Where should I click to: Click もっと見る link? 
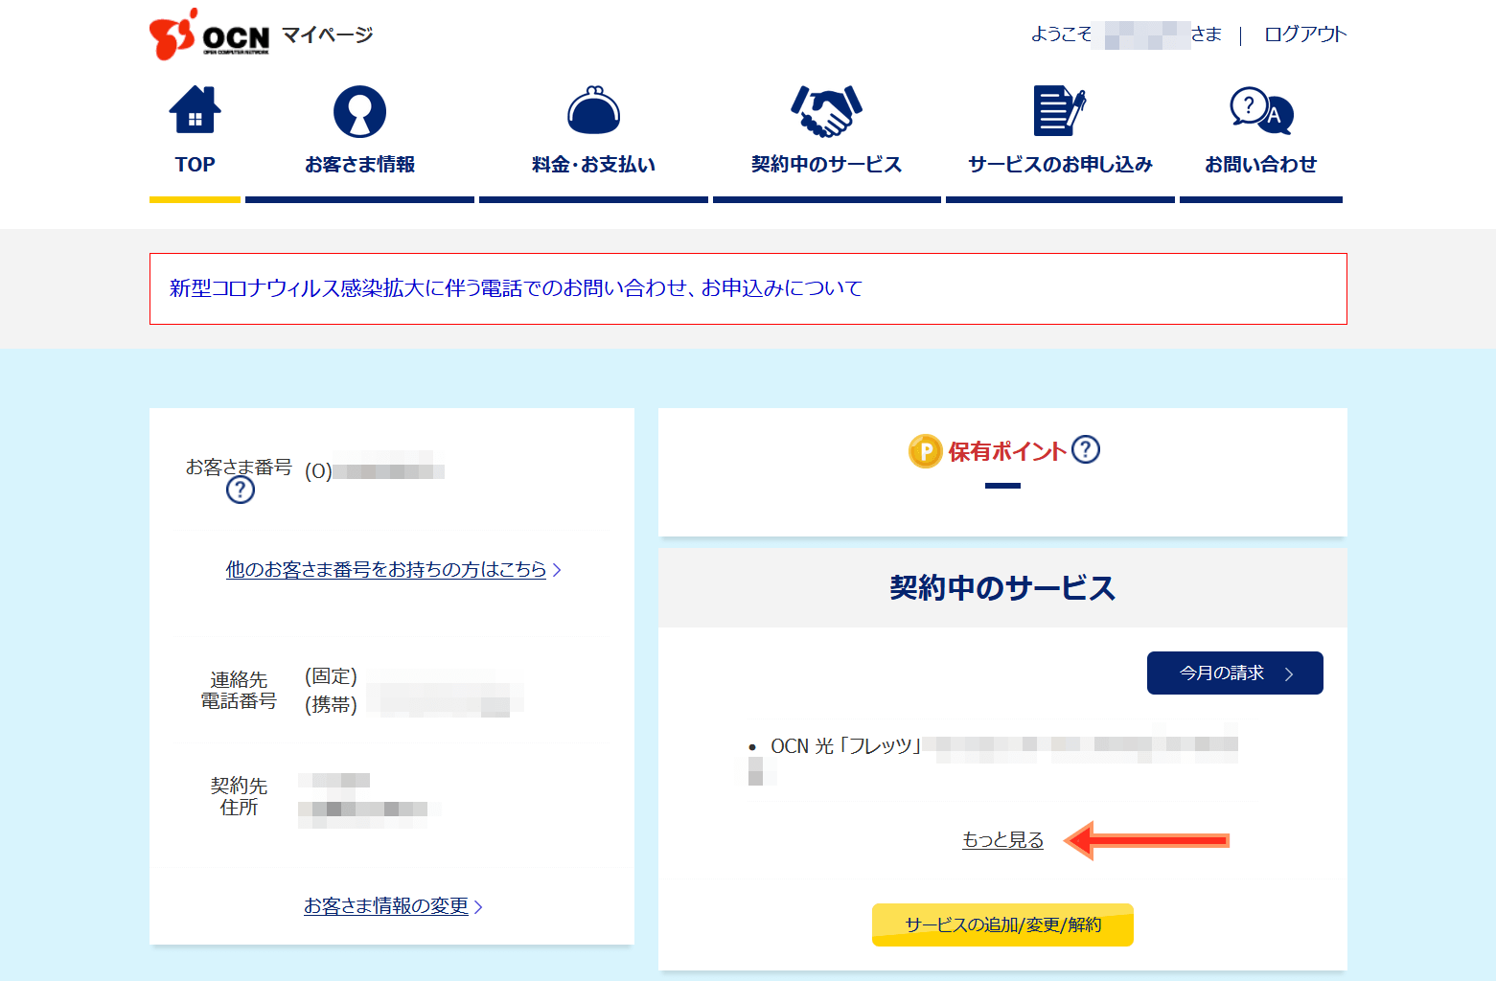tap(1002, 839)
